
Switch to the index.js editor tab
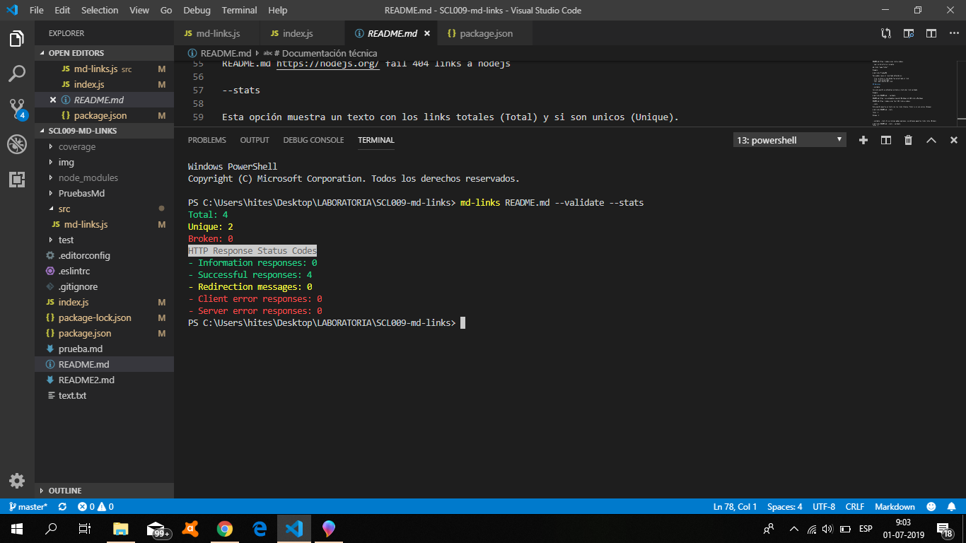[x=302, y=33]
